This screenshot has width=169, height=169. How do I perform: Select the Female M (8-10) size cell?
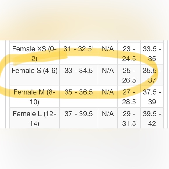coord(34,97)
